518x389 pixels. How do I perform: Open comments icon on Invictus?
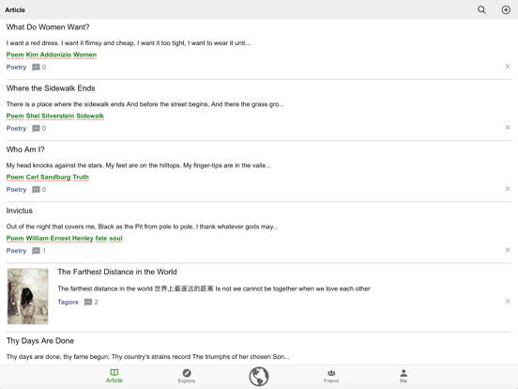click(x=36, y=251)
